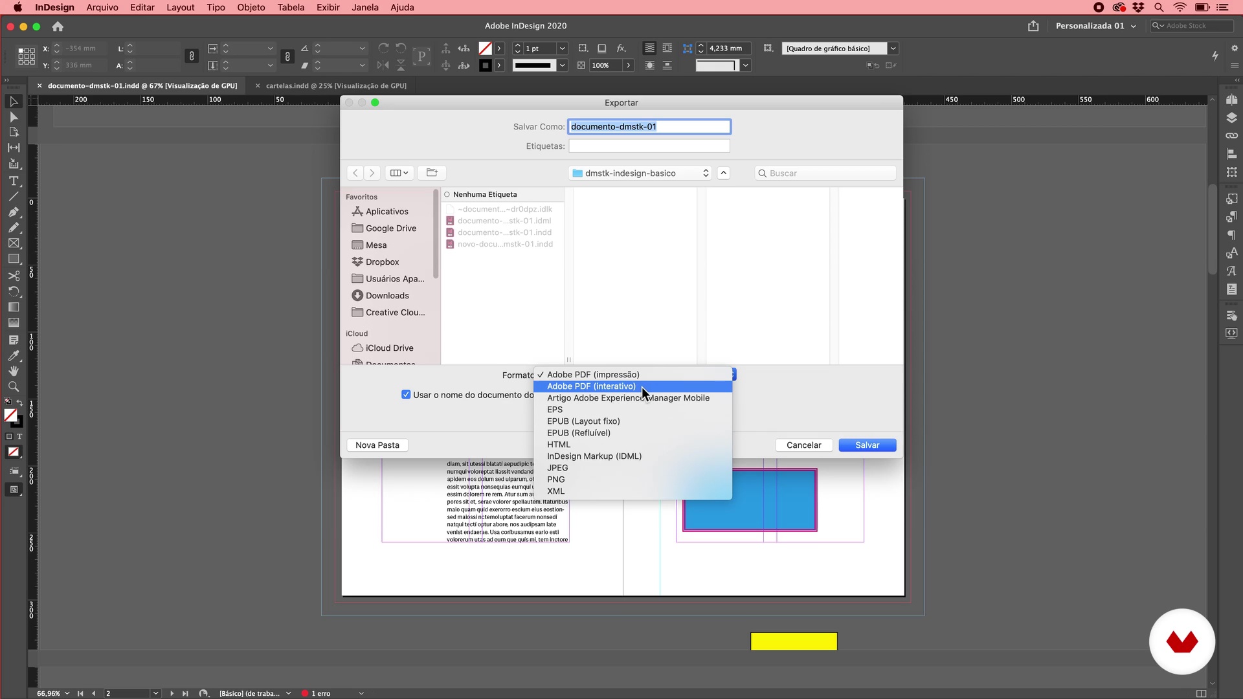The image size is (1243, 699).
Task: Click the share document icon
Action: 1033,26
